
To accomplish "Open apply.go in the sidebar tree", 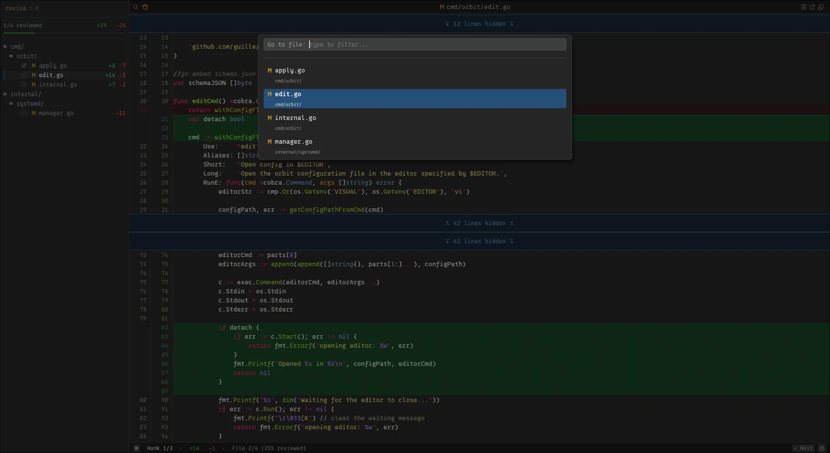I will [x=53, y=66].
